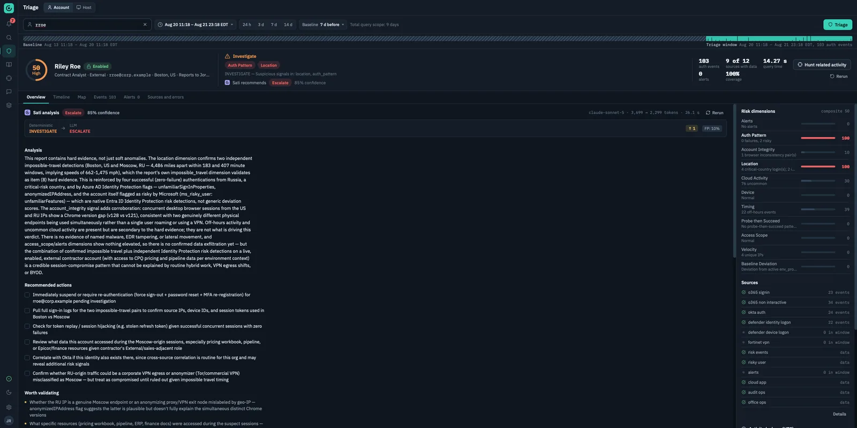The width and height of the screenshot is (857, 428).
Task: Click Rerun under Hunt related activity
Action: click(839, 77)
